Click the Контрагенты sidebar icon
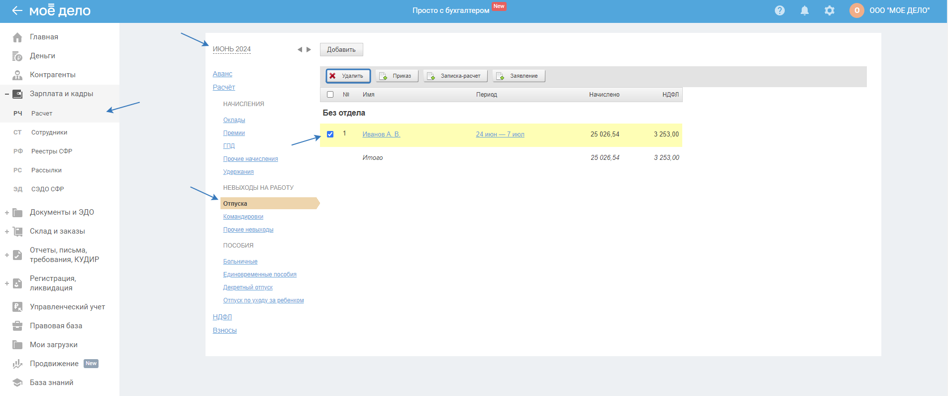The height and width of the screenshot is (396, 948). click(x=17, y=75)
